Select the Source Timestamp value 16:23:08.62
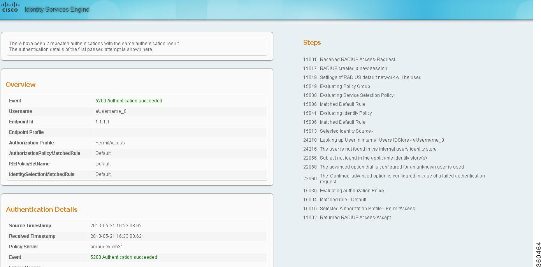Screen dimensions: 541x267 [x=116, y=226]
